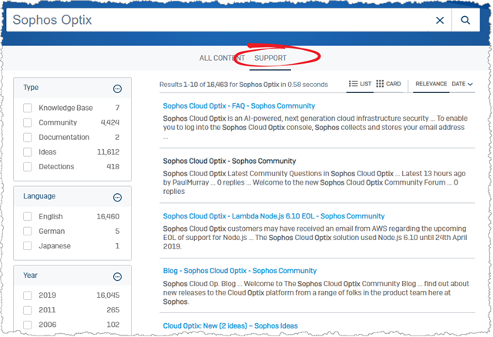The image size is (493, 337).
Task: Open Lambda Node.js 6.10 EOL result
Action: pyautogui.click(x=273, y=216)
